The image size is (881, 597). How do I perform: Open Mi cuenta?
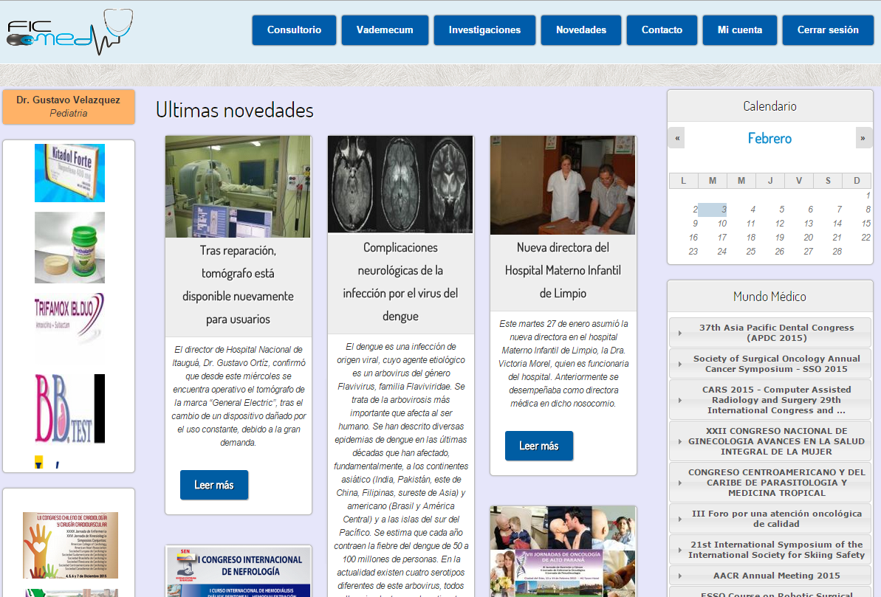coord(739,30)
